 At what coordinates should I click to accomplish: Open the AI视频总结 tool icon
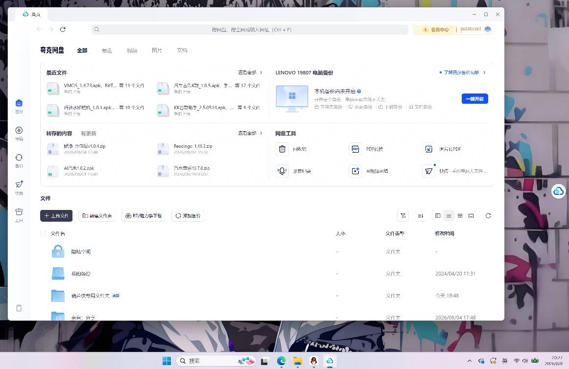pos(356,171)
